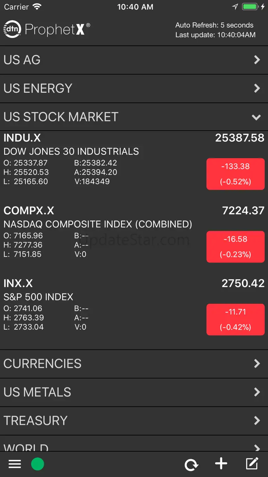
Task: Collapse the US STOCK MARKET section
Action: (134, 117)
